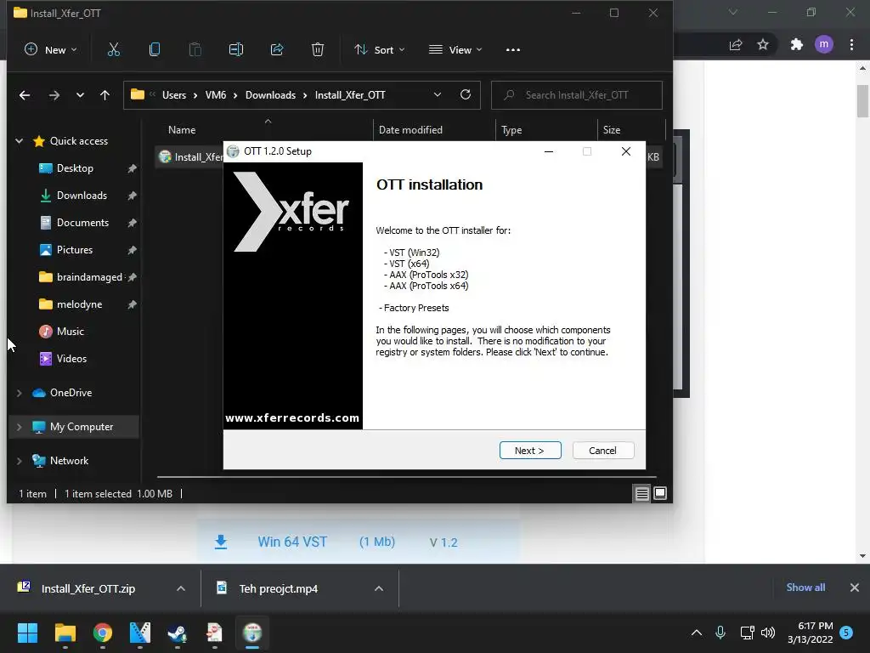
Task: Go up one folder level arrow
Action: [x=105, y=95]
